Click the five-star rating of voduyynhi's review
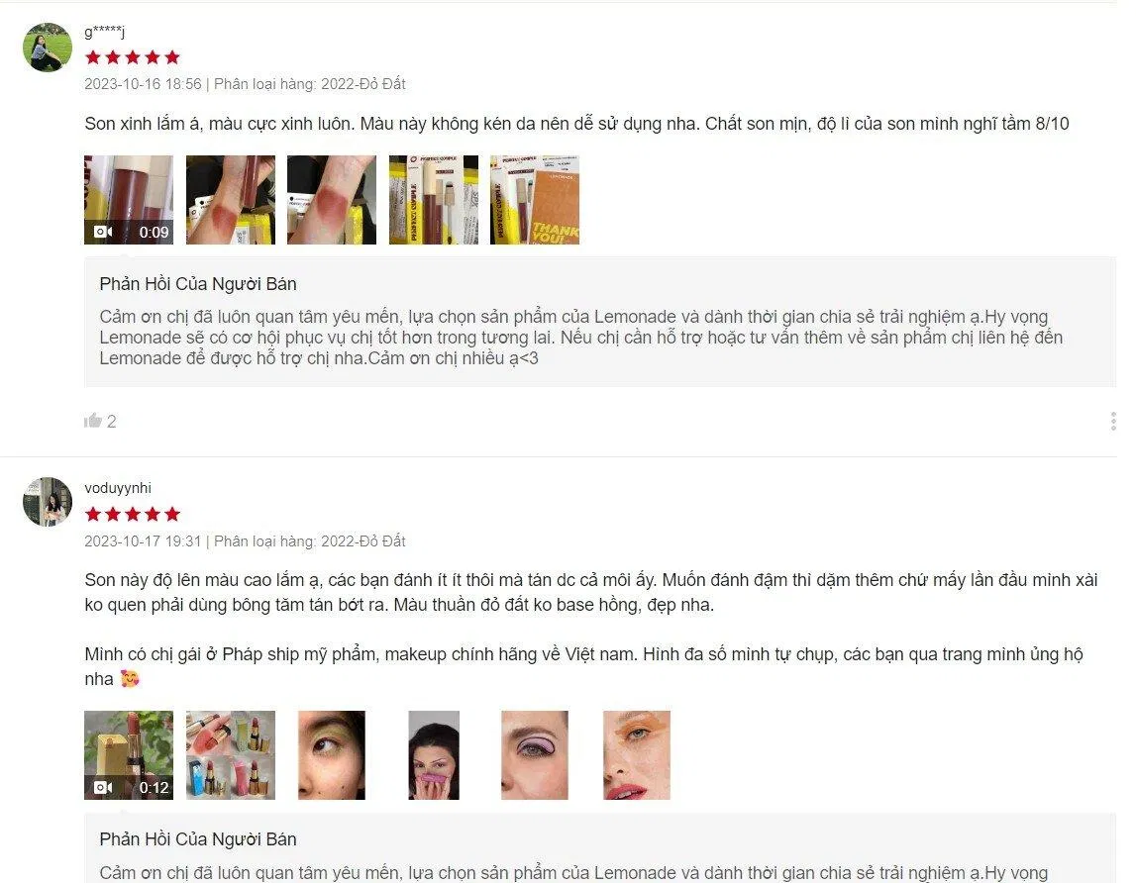The height and width of the screenshot is (883, 1136). click(133, 515)
